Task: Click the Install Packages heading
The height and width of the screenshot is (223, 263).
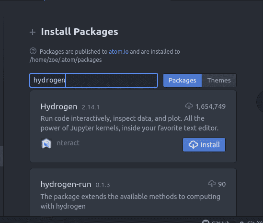Action: tap(80, 32)
